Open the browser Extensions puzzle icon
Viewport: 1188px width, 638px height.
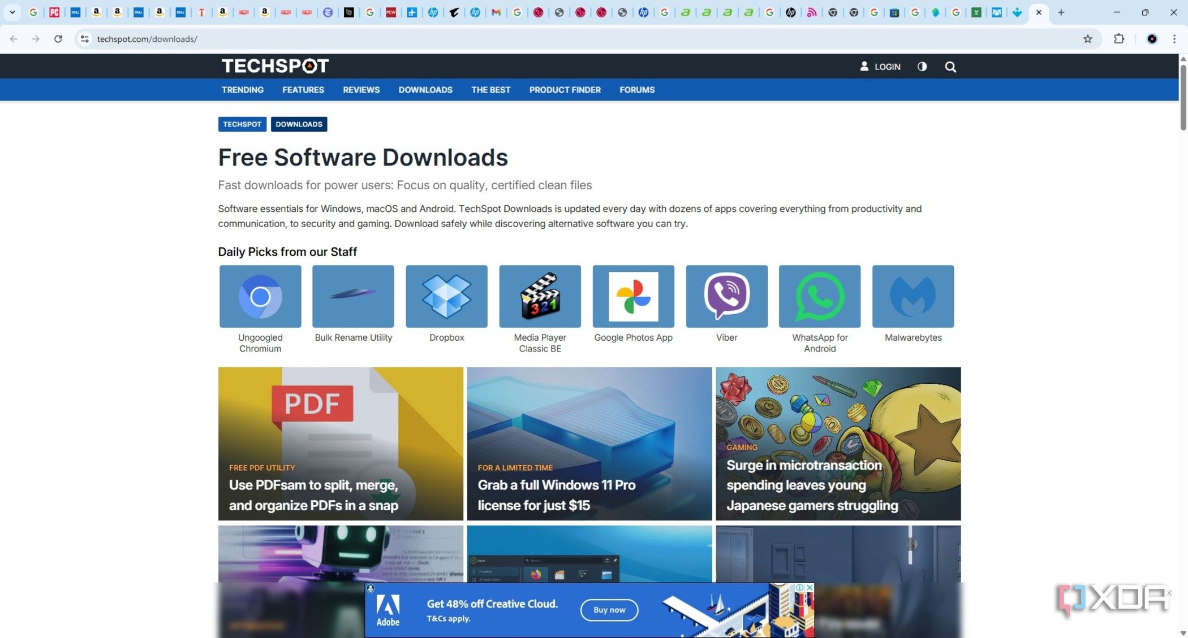[x=1119, y=39]
